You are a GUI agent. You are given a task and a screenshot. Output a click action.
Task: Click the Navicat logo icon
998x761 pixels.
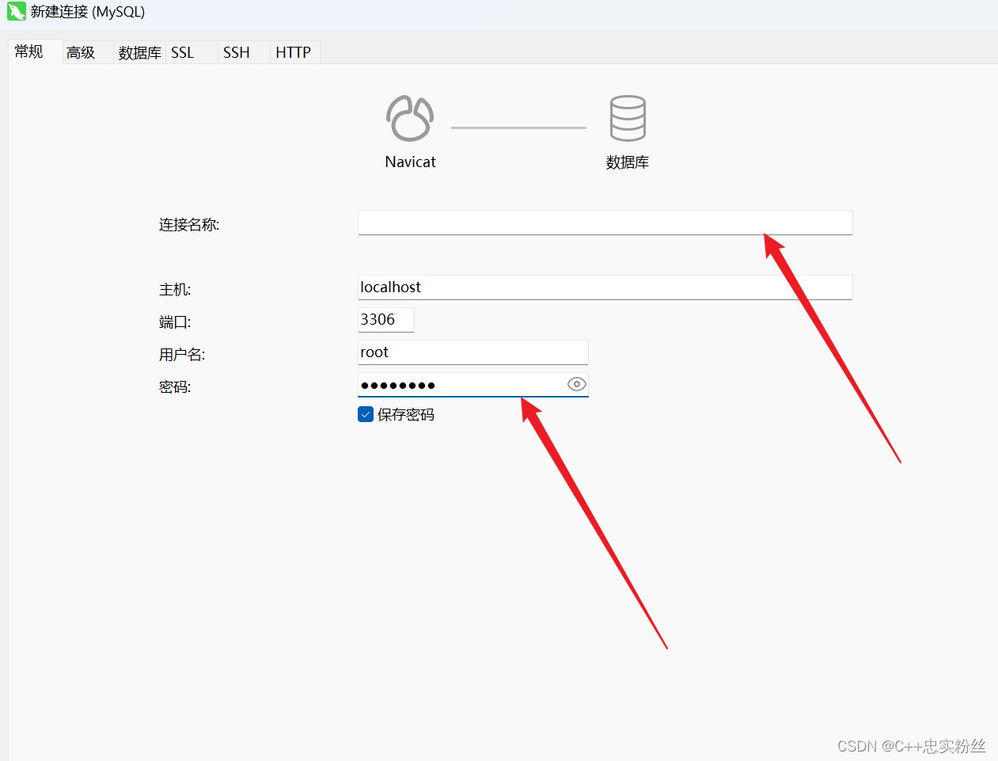(410, 119)
